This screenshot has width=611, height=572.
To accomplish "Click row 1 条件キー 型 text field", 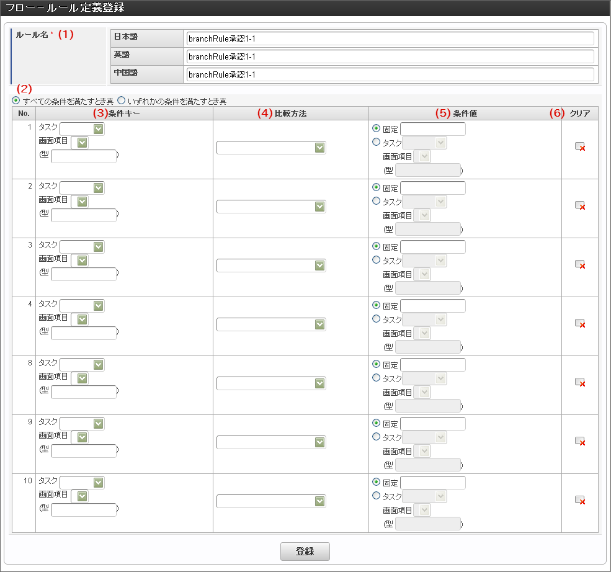I will (x=84, y=156).
